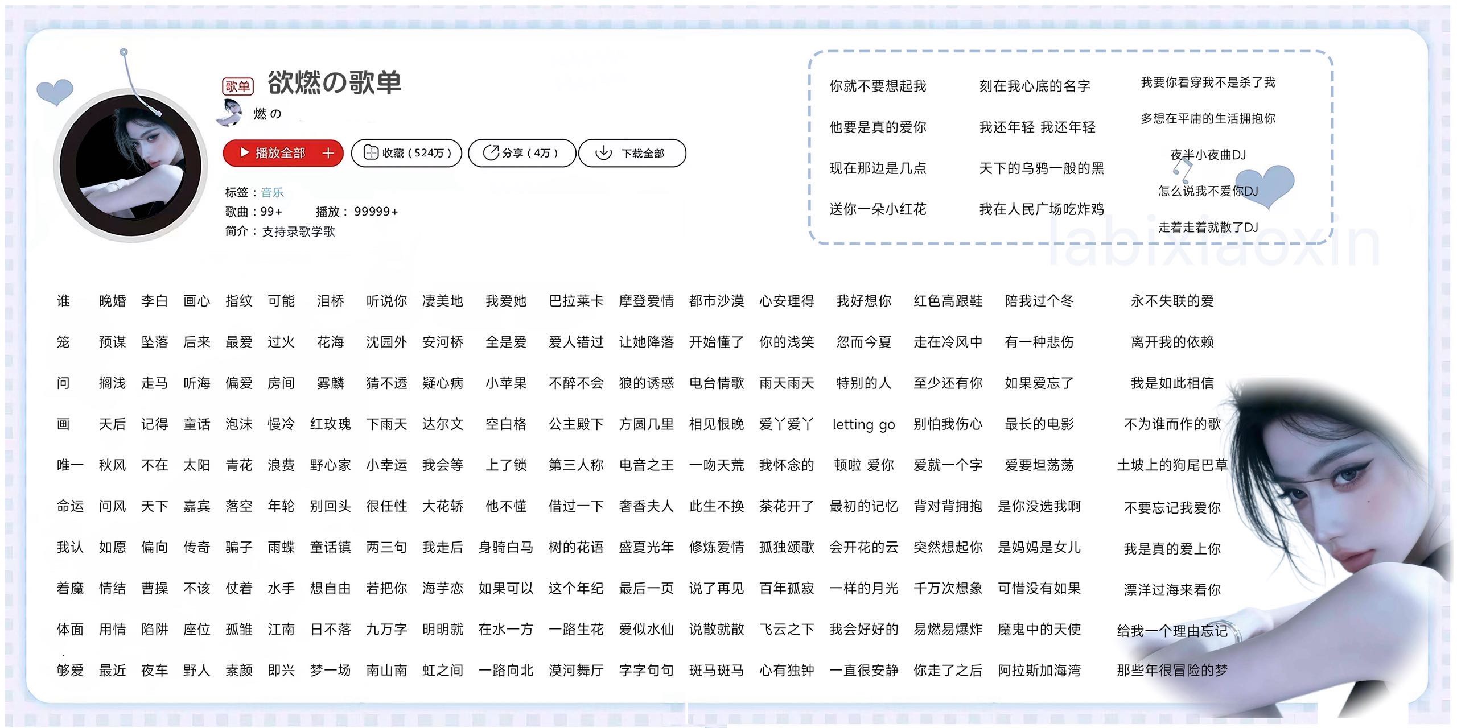Choose the song 我在人民广场吃炸鸡

tap(1042, 209)
